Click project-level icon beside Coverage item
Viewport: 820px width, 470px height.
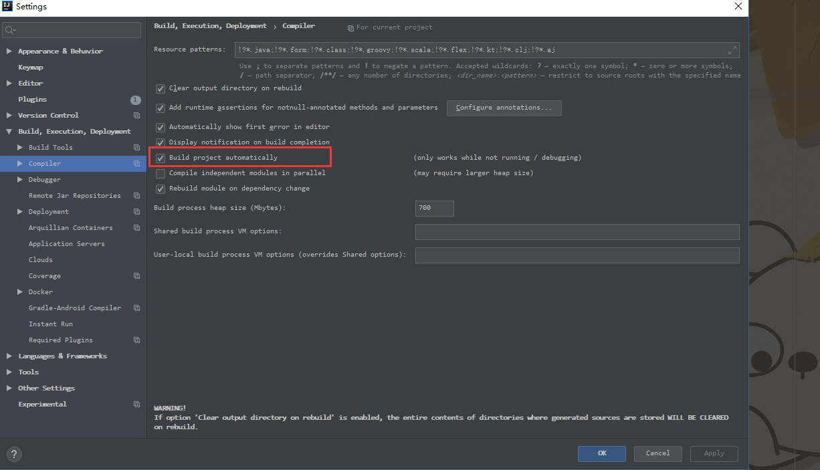[x=136, y=276]
